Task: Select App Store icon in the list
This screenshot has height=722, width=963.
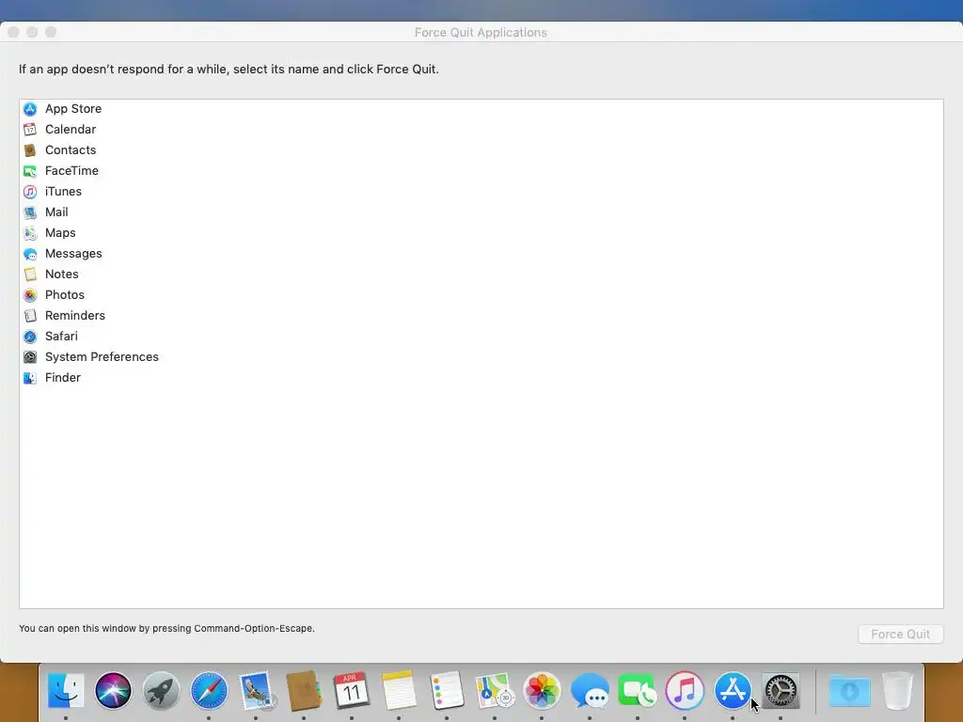Action: 30,109
